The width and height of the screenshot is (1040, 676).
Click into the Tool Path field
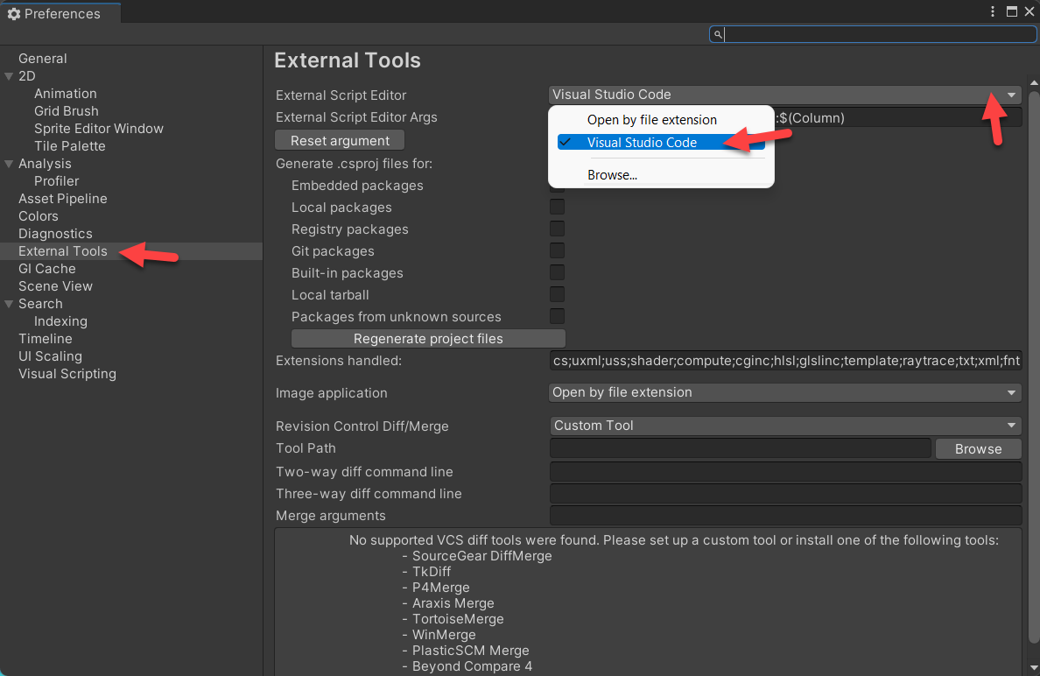tap(741, 449)
